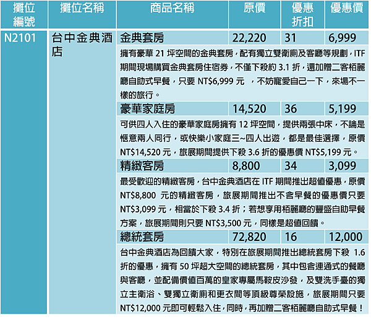Select booth number N2101 cell
Image resolution: width=371 pixels, height=327 pixels.
24,172
